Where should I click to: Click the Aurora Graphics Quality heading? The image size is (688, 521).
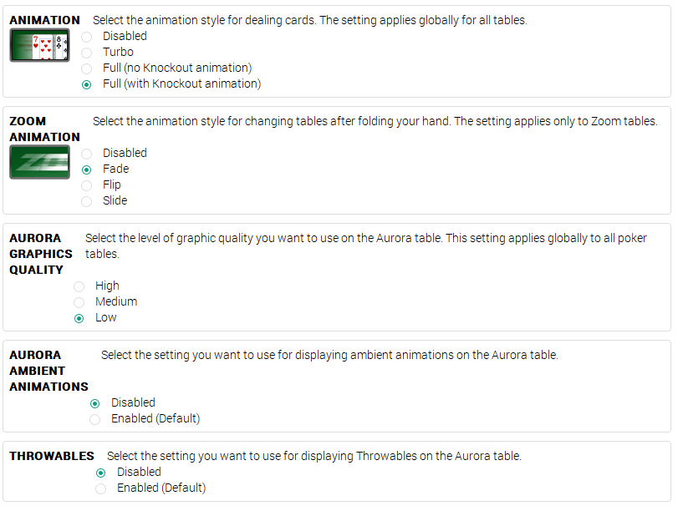41,254
